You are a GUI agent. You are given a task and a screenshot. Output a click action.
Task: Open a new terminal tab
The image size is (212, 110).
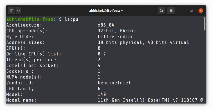[11, 11]
